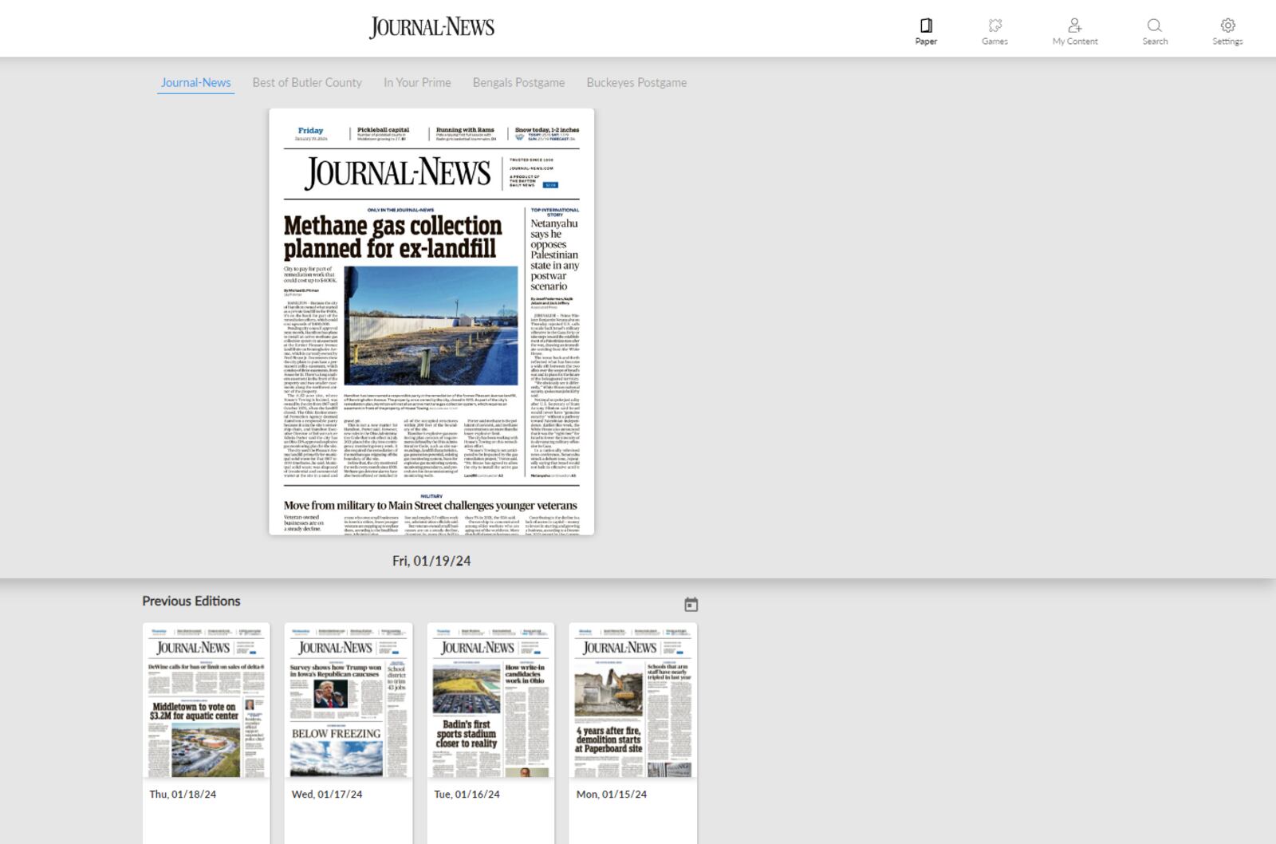Click the military to Main Street headline

[431, 506]
